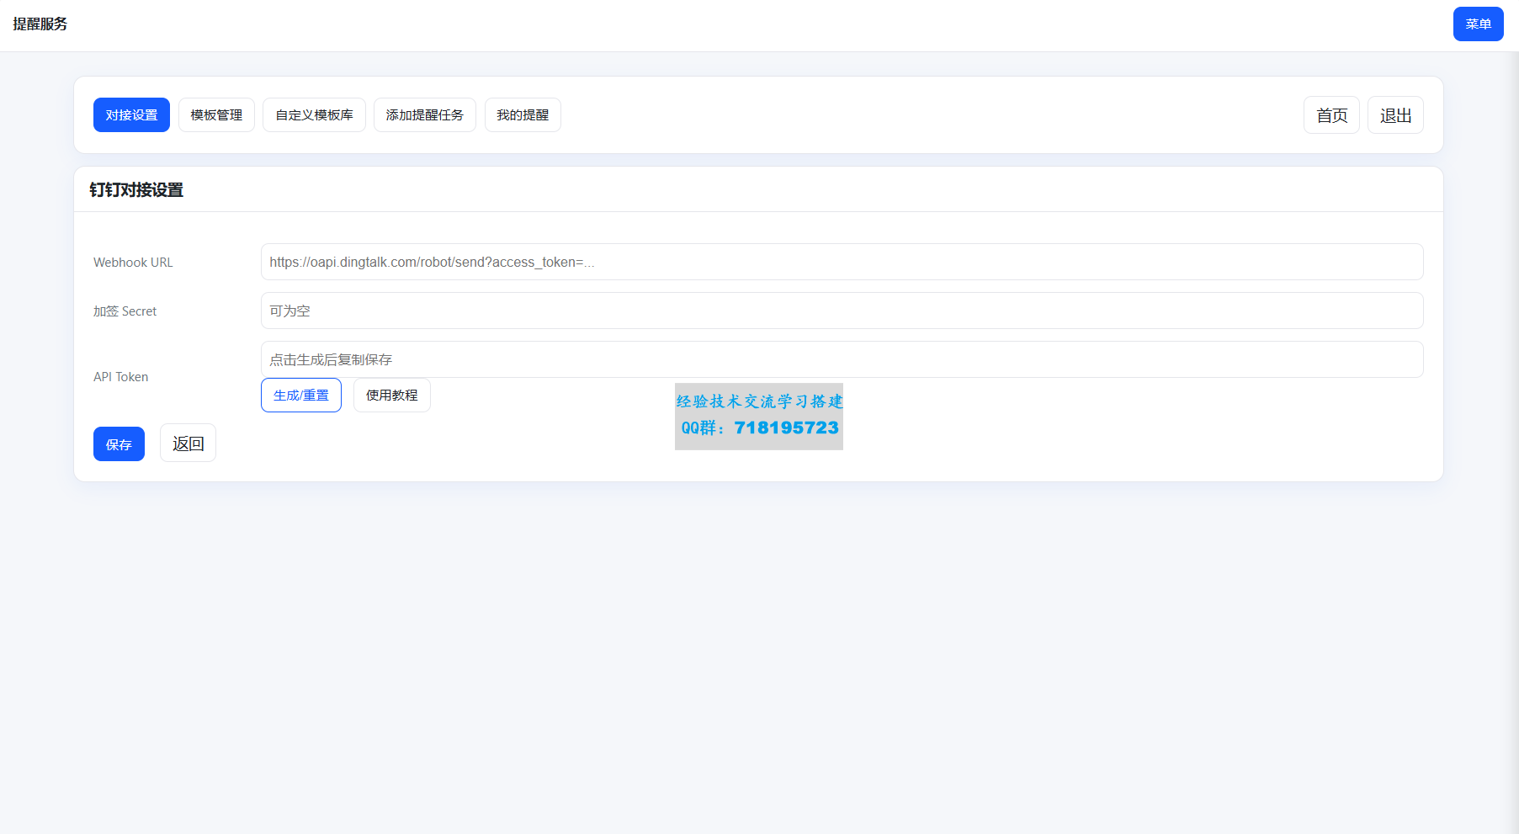Image resolution: width=1519 pixels, height=834 pixels.
Task: Open the 菜单 menu button
Action: 1477,24
